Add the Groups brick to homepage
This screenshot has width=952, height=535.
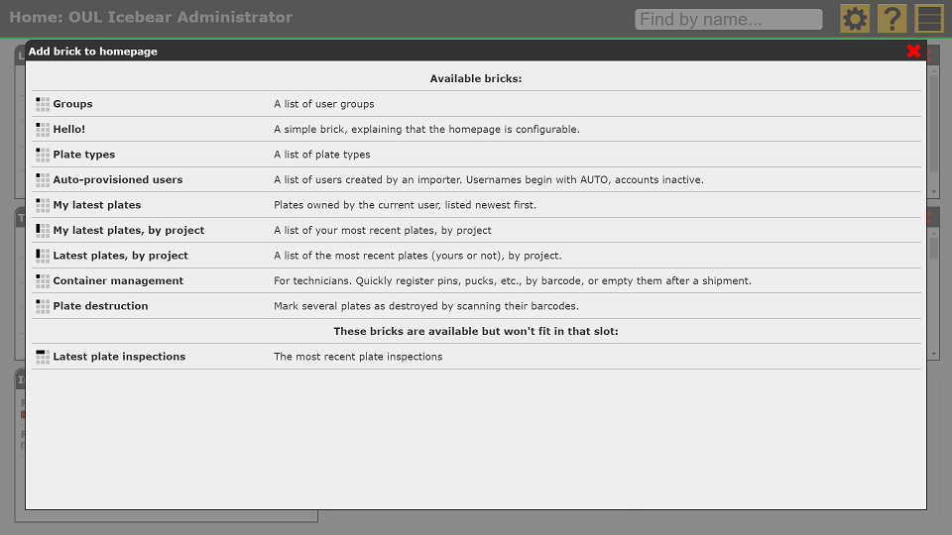(72, 104)
